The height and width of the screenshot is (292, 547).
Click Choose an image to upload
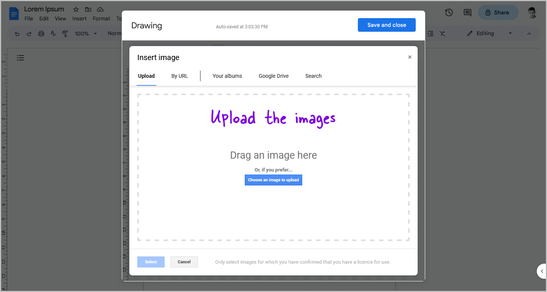pyautogui.click(x=273, y=180)
